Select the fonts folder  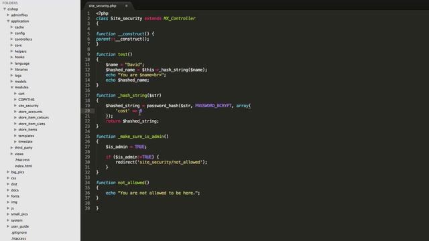15,196
